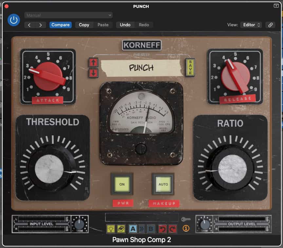Click the Undo button in header
Screen dimensions: 283x248
125,25
